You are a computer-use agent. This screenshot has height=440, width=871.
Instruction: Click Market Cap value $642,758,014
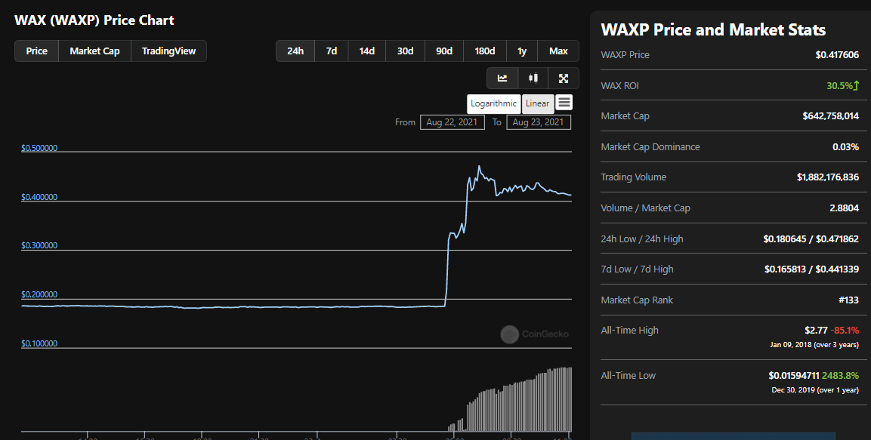(x=830, y=116)
